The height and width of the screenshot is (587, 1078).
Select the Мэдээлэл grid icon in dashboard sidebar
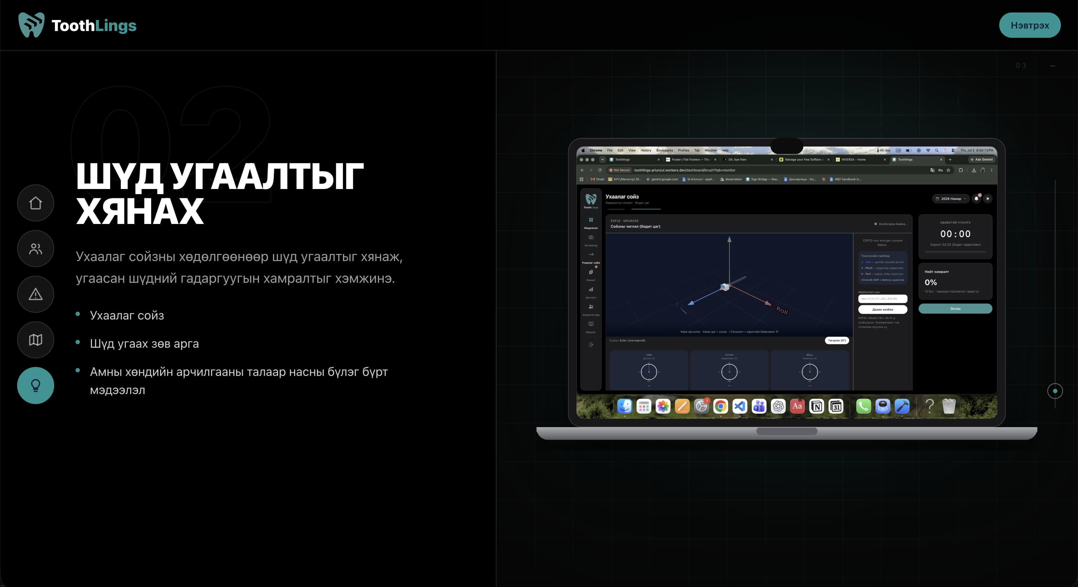tap(591, 220)
